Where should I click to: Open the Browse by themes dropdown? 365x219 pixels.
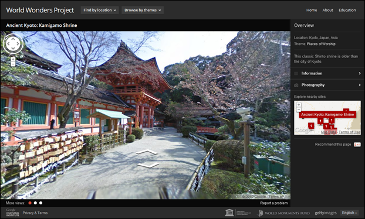point(143,10)
